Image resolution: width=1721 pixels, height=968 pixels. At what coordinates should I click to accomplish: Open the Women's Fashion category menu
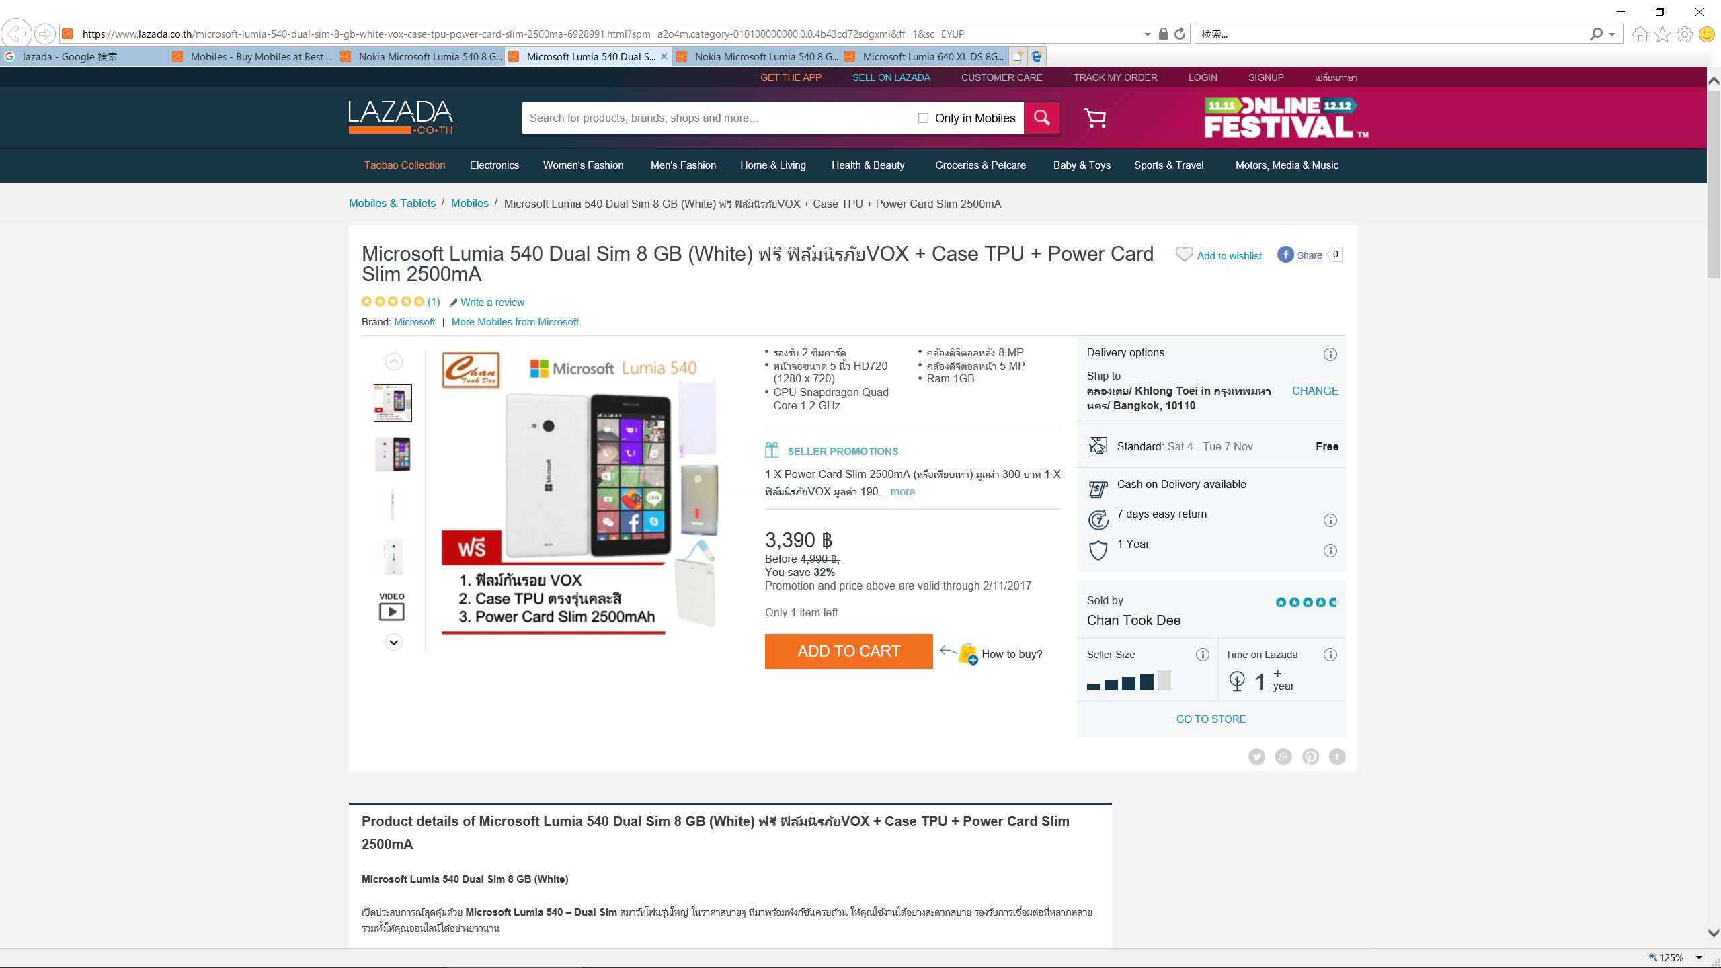[583, 165]
